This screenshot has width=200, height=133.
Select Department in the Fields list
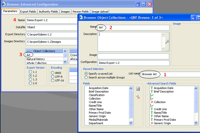[96, 123]
